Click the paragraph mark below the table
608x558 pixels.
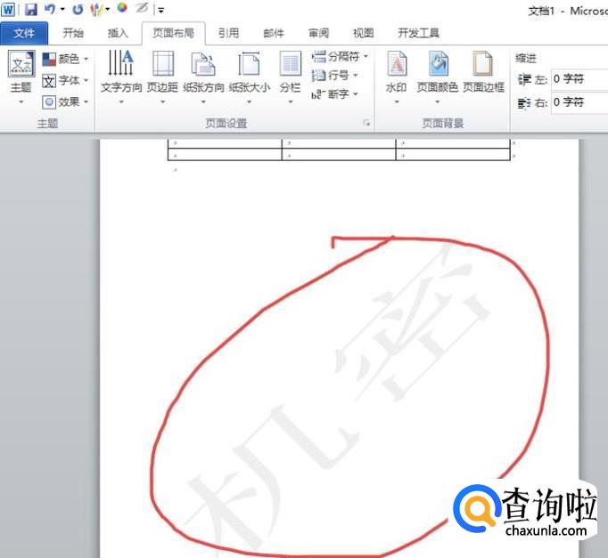[175, 169]
